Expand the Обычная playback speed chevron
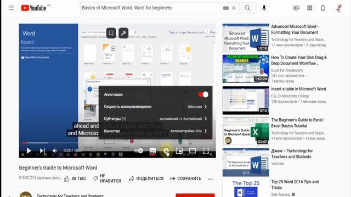351x197 pixels. (x=206, y=107)
